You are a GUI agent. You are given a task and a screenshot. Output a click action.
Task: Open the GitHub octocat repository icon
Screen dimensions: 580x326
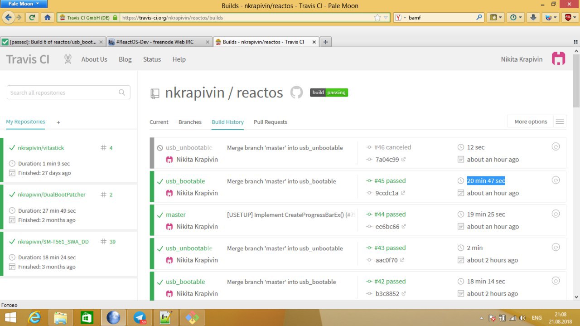[296, 92]
